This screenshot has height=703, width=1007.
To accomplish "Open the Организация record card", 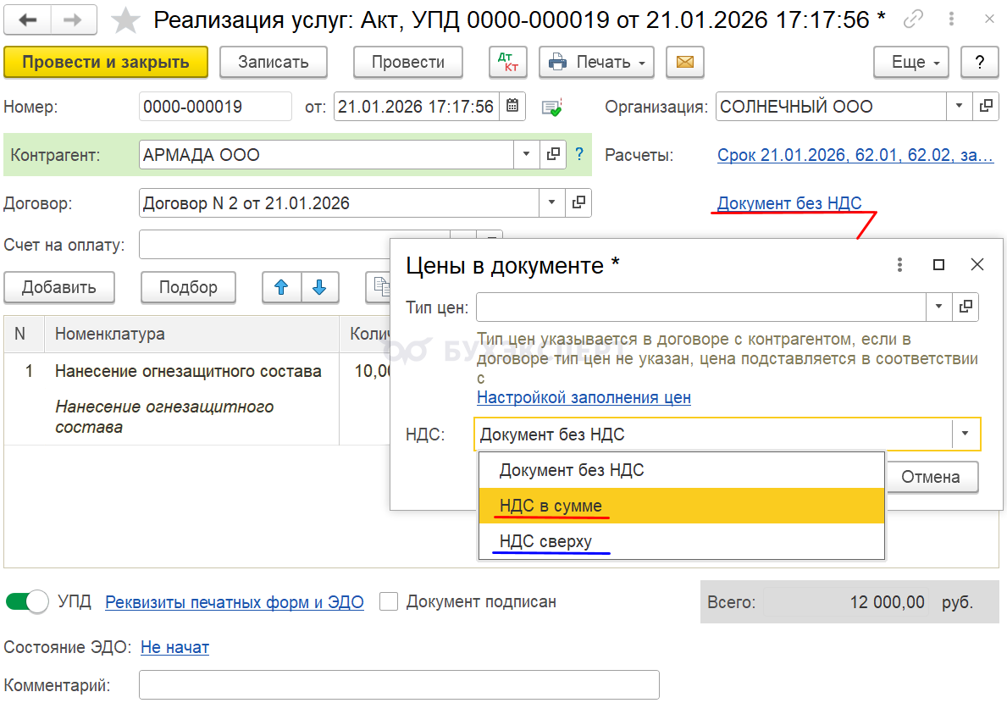I will click(x=986, y=106).
